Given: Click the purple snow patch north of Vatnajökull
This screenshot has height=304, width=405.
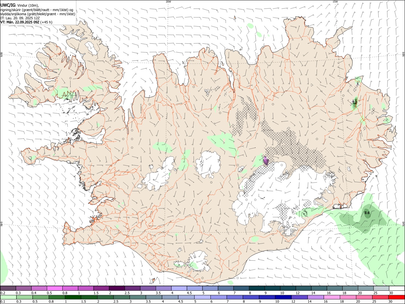Looking at the screenshot, I should point(266,161).
